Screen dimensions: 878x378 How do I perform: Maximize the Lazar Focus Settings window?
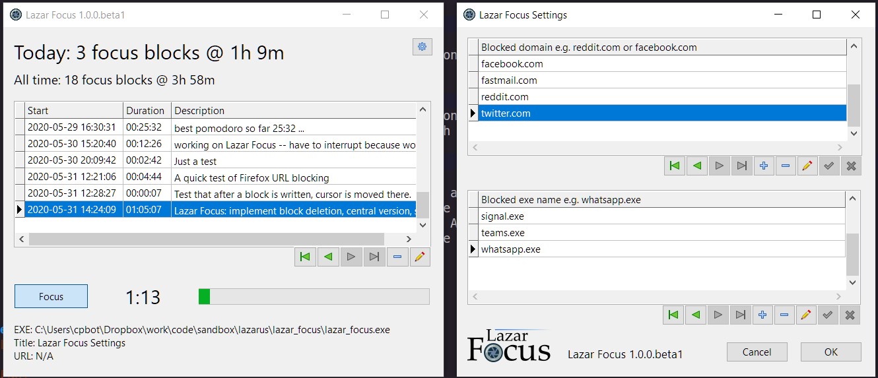[817, 15]
